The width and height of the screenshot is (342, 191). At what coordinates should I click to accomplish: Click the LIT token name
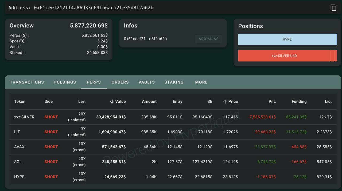[x=17, y=132]
